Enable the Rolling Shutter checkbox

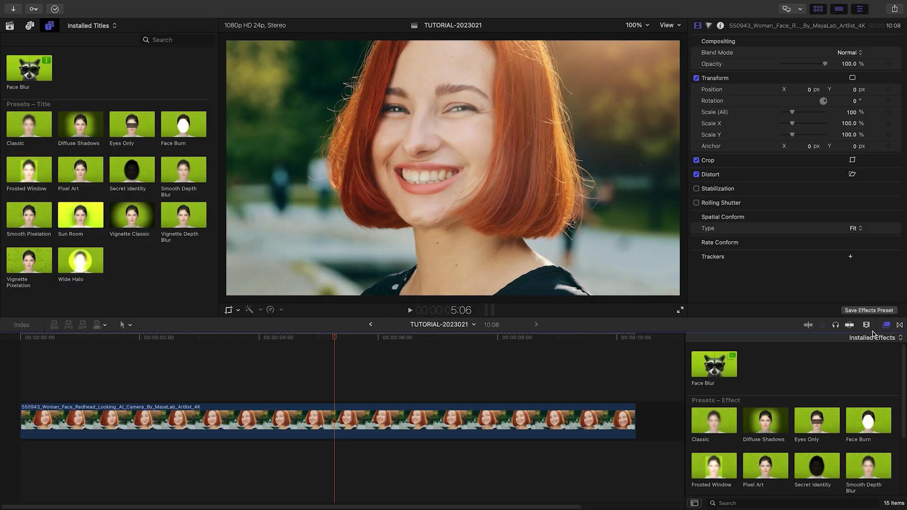point(696,203)
